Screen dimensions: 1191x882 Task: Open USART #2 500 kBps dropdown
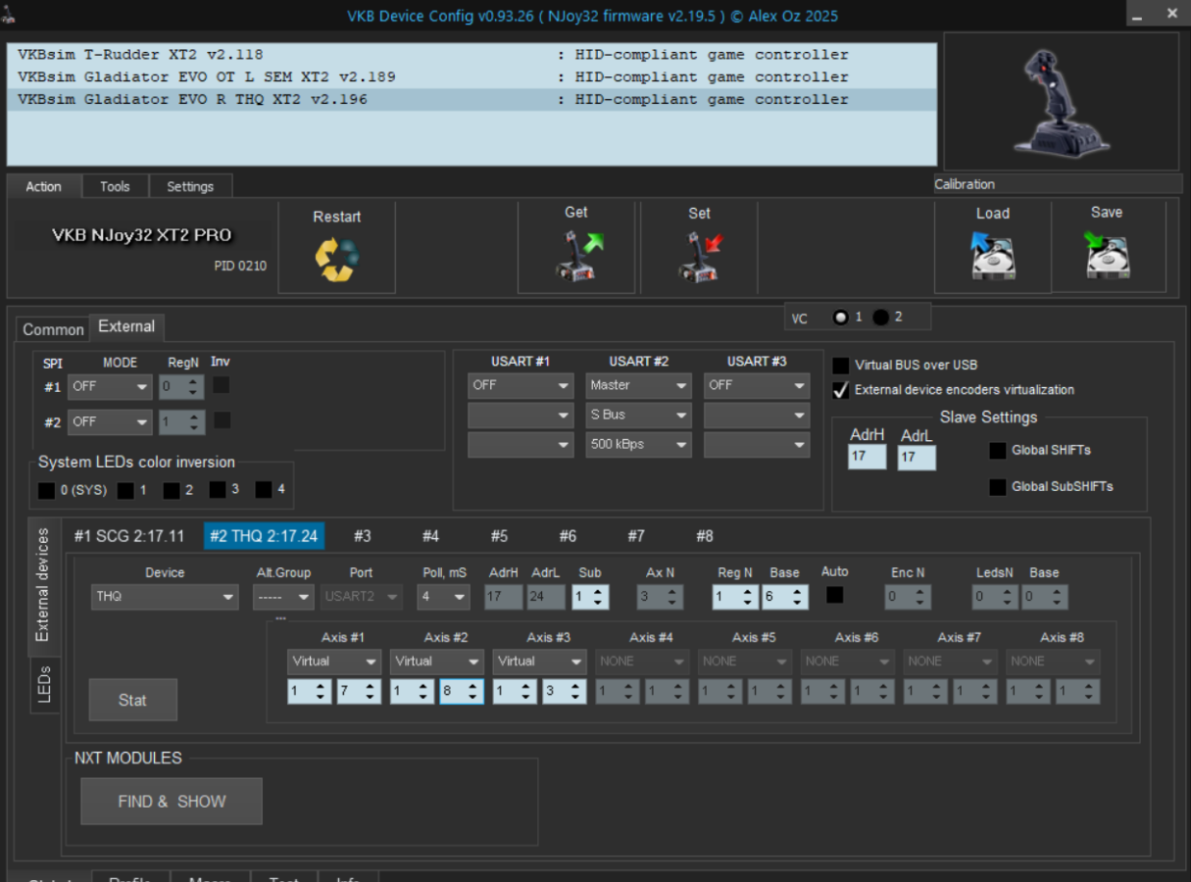[x=638, y=445]
